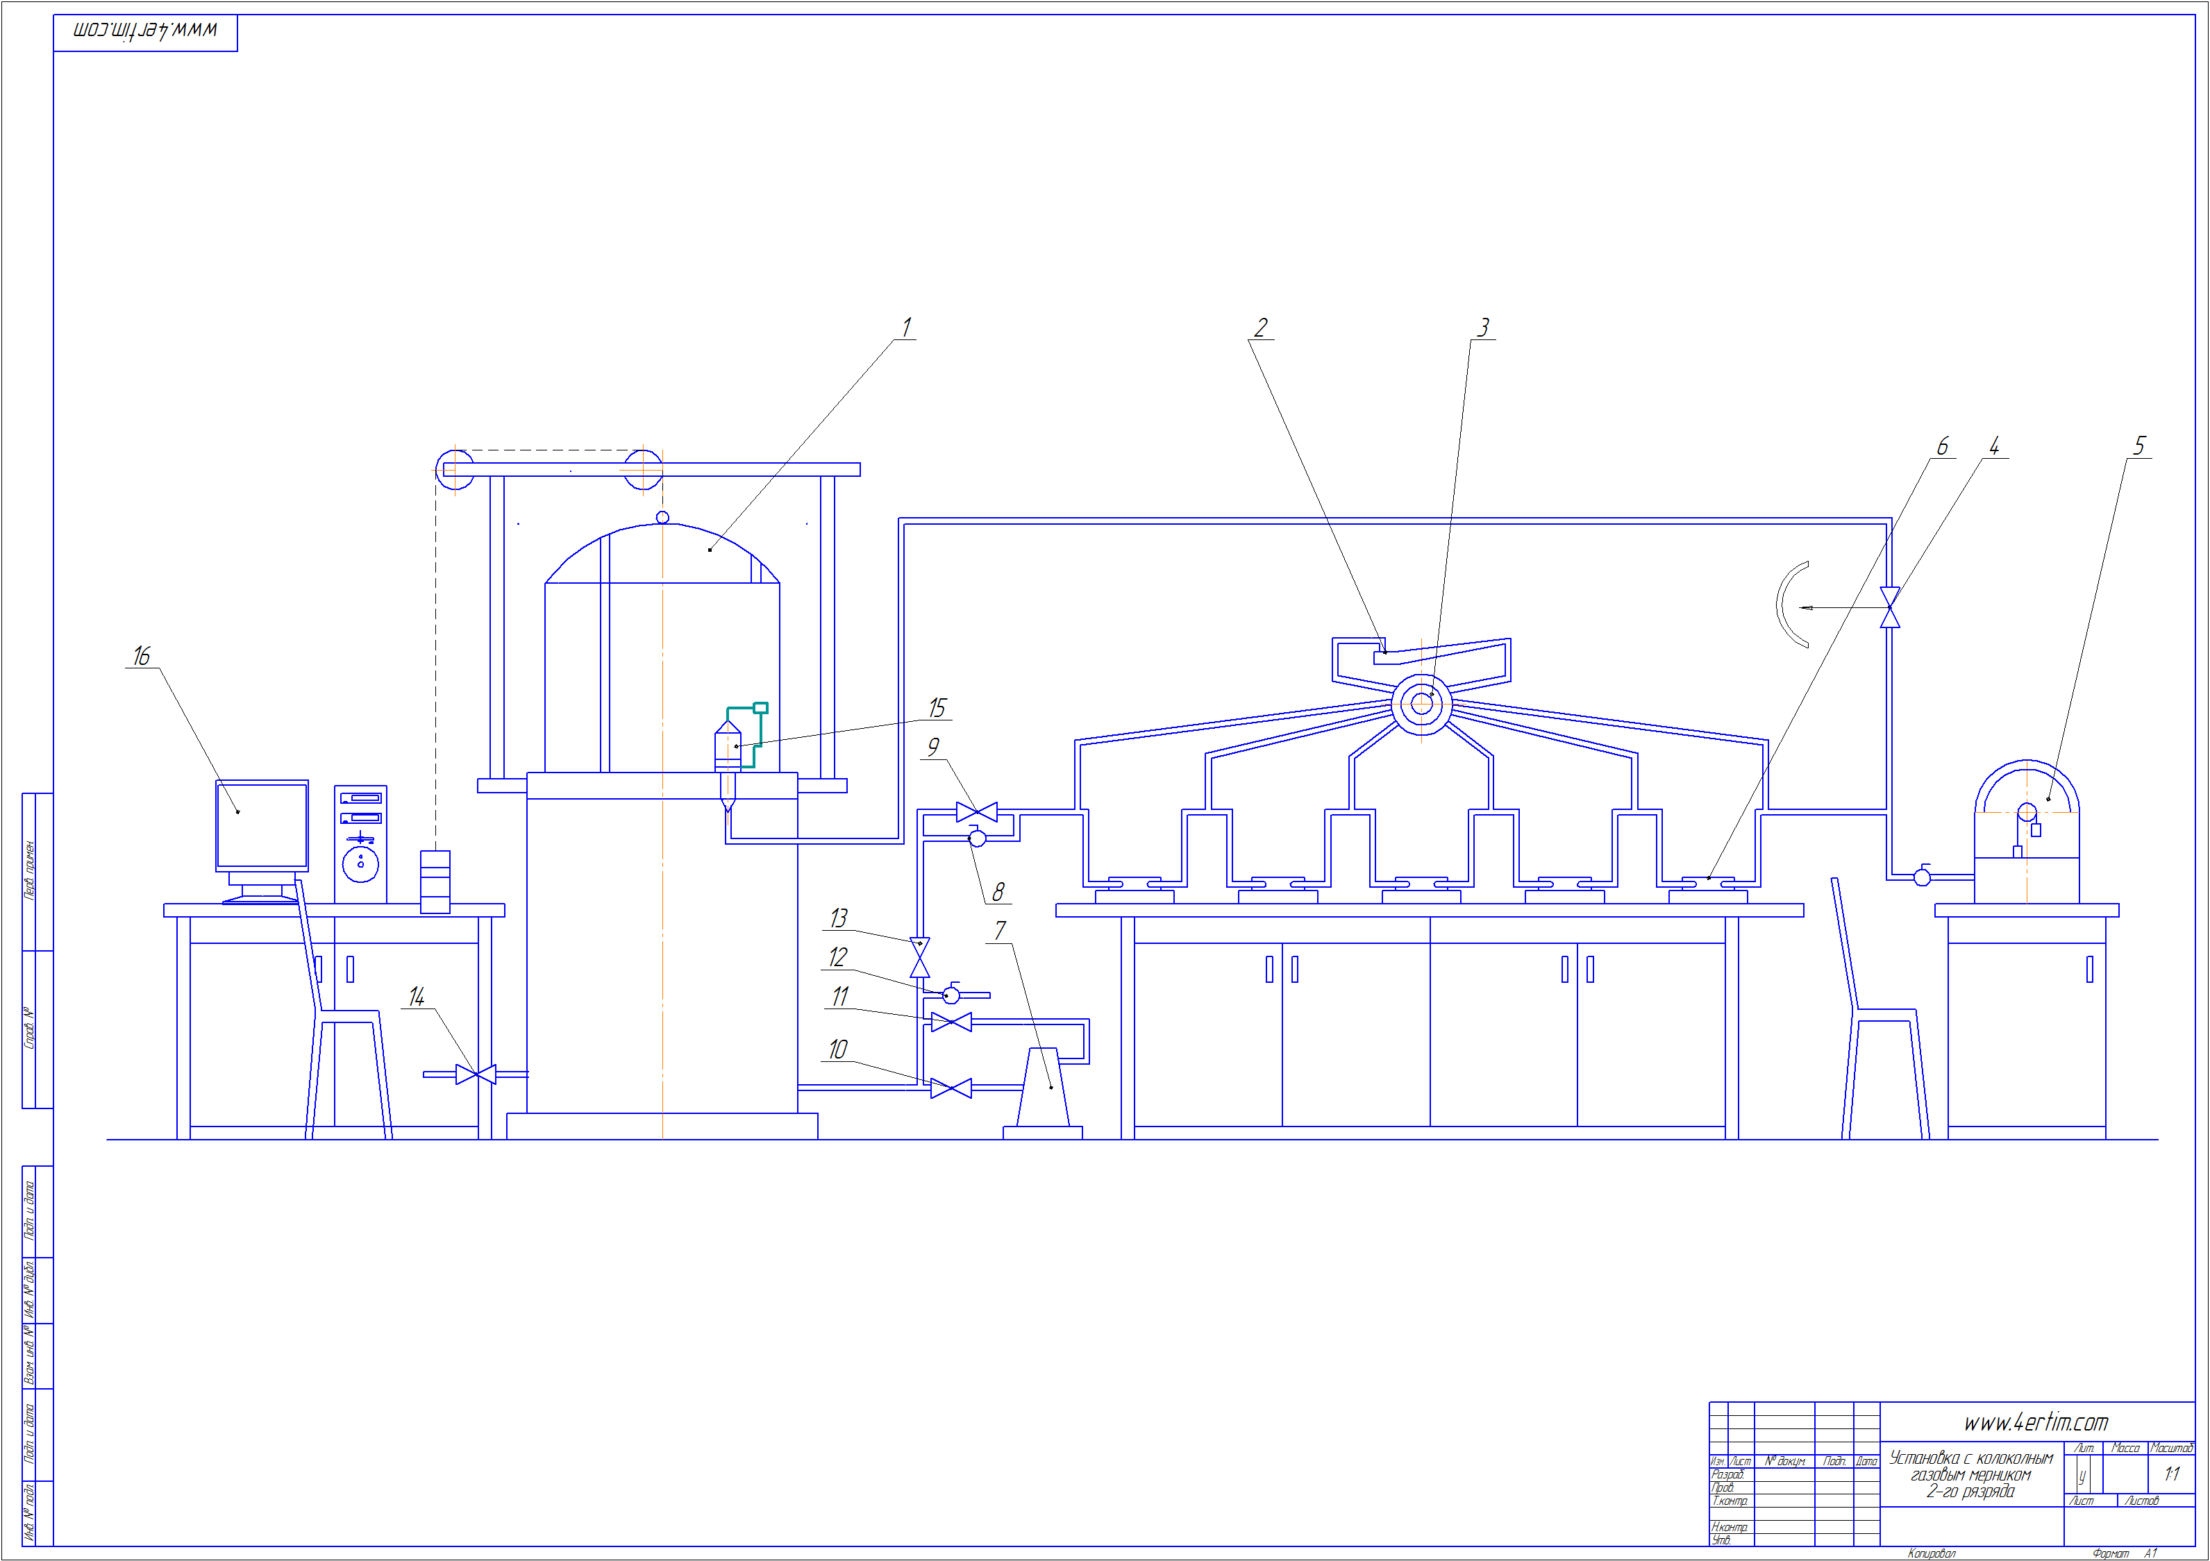Click the 1:1 scale value cell
This screenshot has height=1561, width=2210.
point(2170,1474)
